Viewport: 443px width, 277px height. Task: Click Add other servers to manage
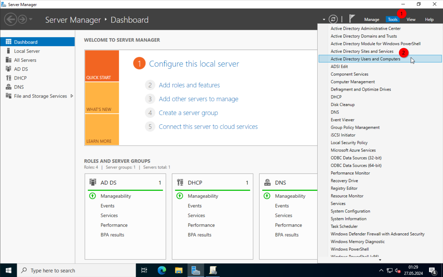pos(198,99)
